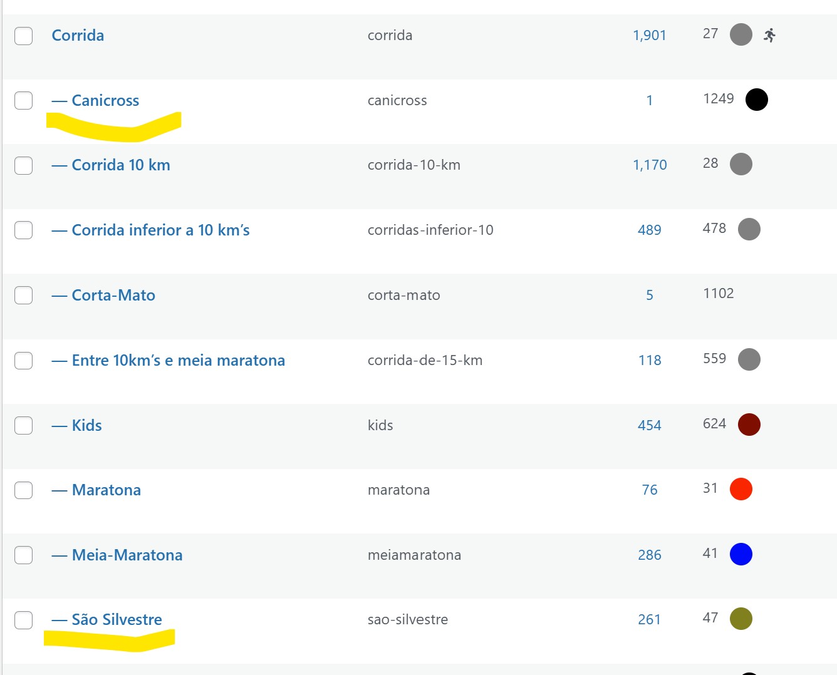View the 1,901 posts count for Corrida
Image resolution: width=837 pixels, height=675 pixels.
coord(650,35)
